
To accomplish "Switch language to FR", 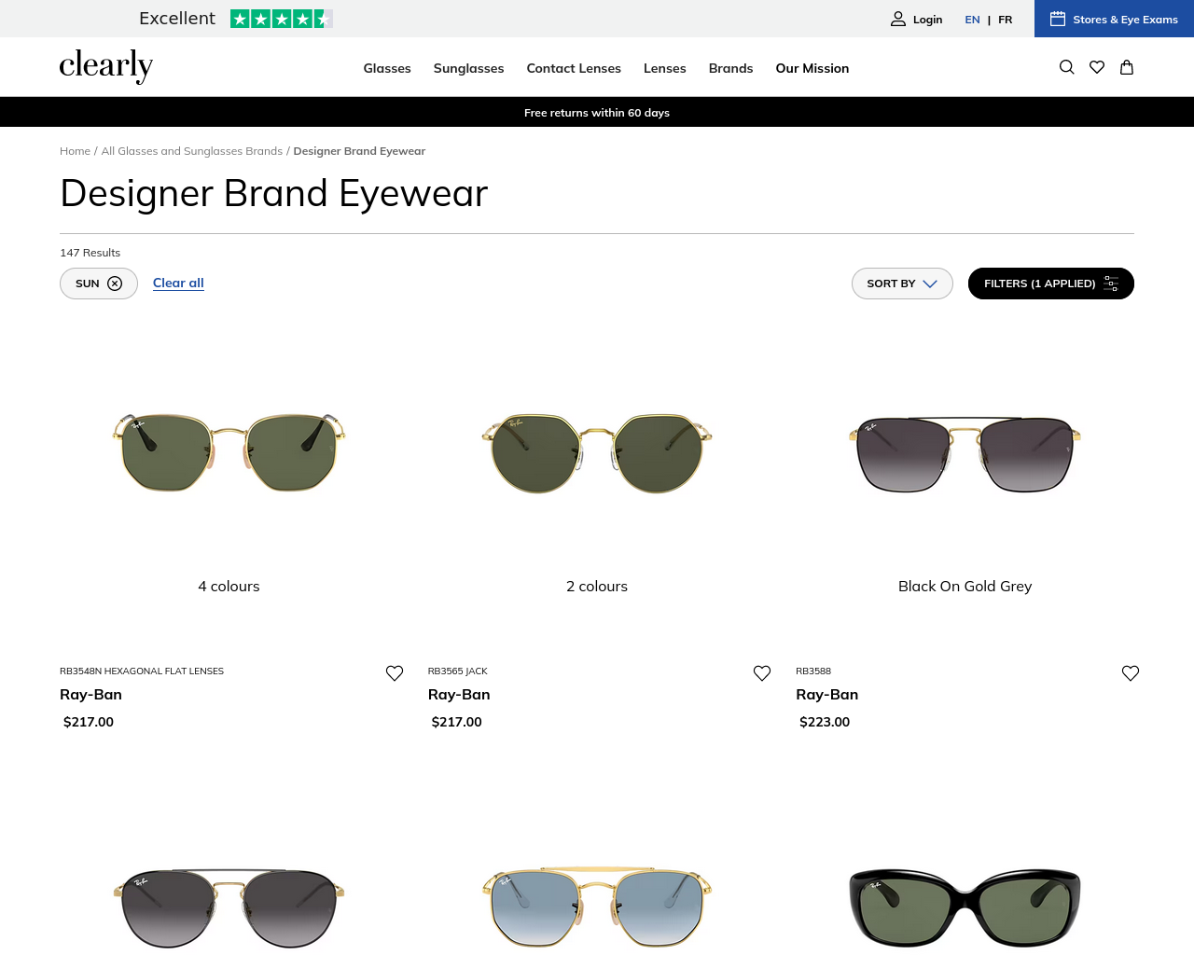I will [1006, 20].
